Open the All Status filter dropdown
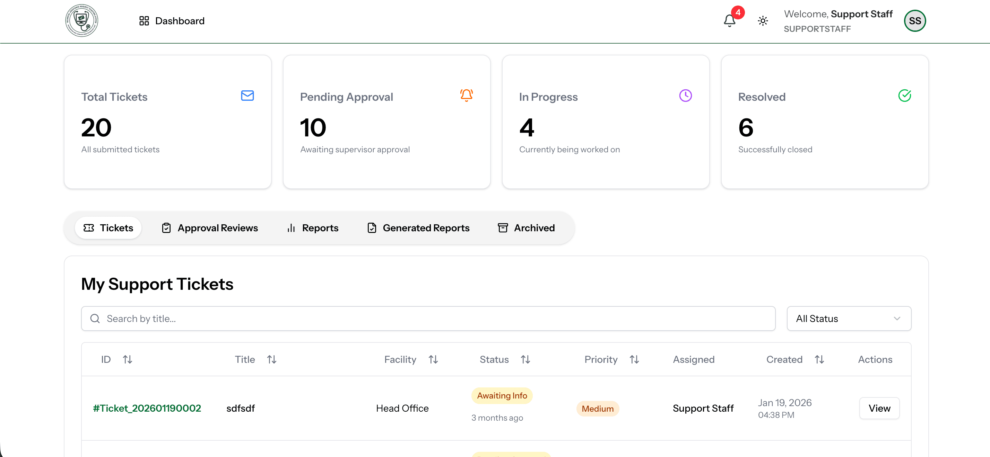This screenshot has height=457, width=990. coord(849,319)
